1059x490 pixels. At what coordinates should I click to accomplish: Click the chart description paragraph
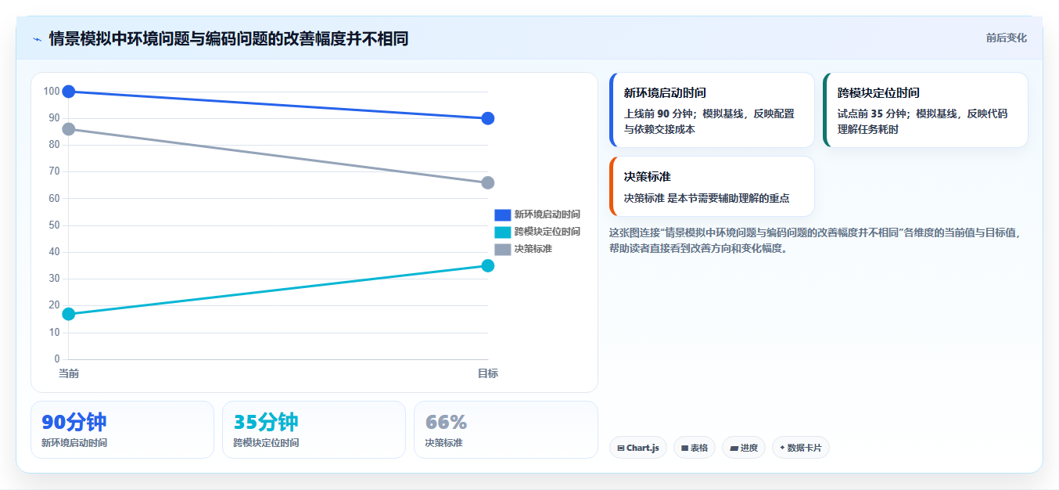click(x=815, y=240)
